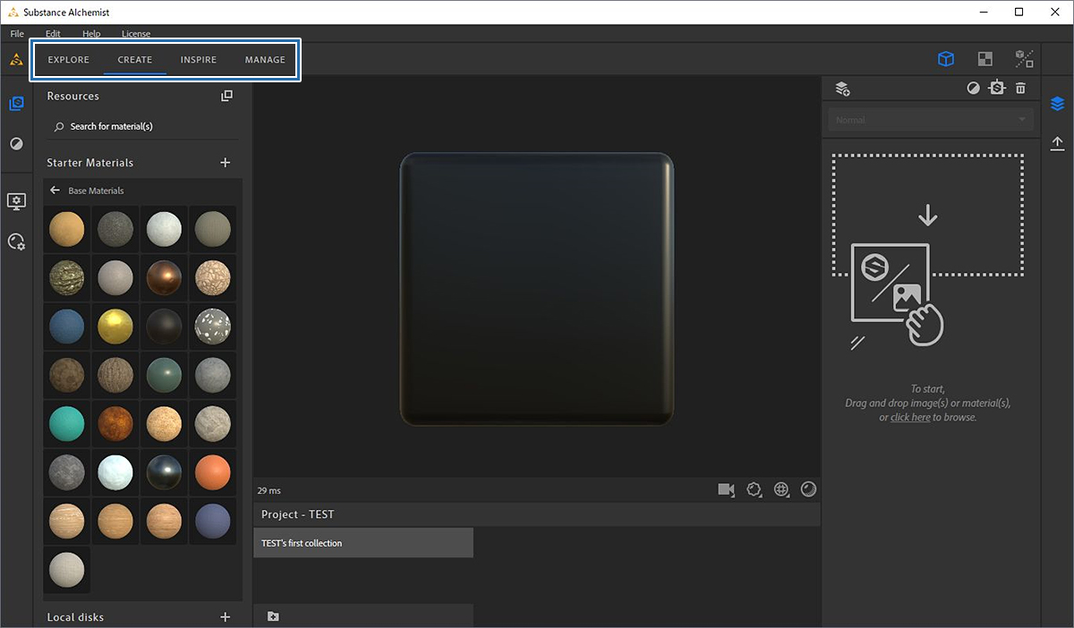Click the Substance 'S' filter icon

[x=997, y=88]
